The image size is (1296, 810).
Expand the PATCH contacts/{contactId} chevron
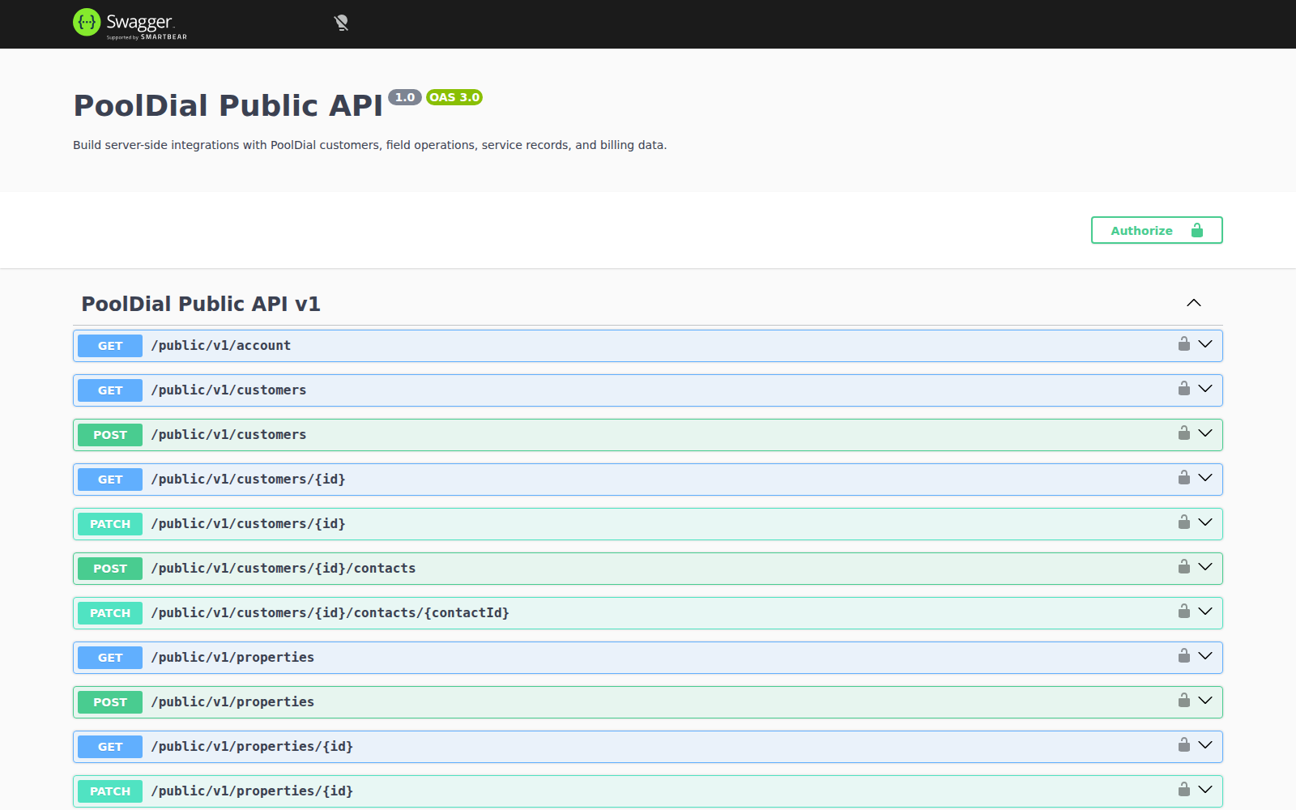(x=1205, y=612)
